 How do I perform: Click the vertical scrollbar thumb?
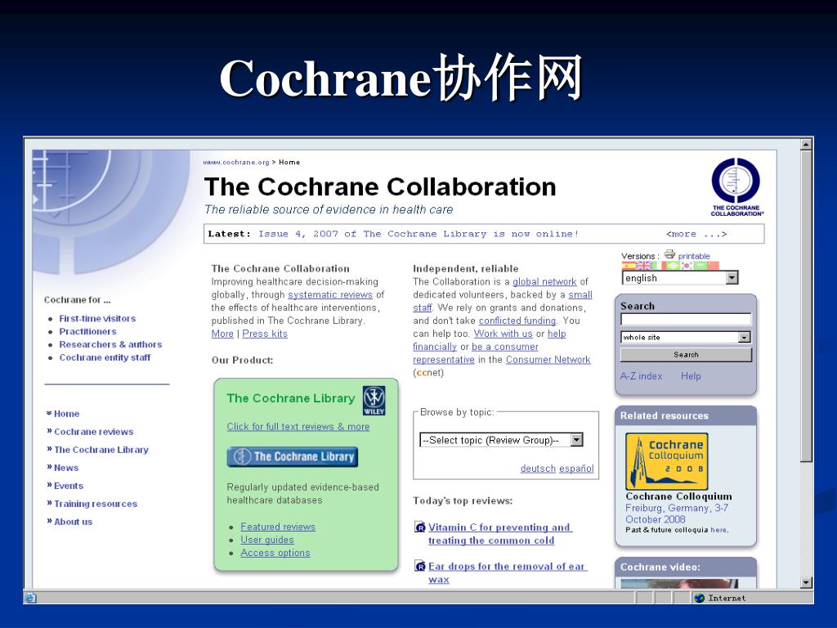(806, 307)
